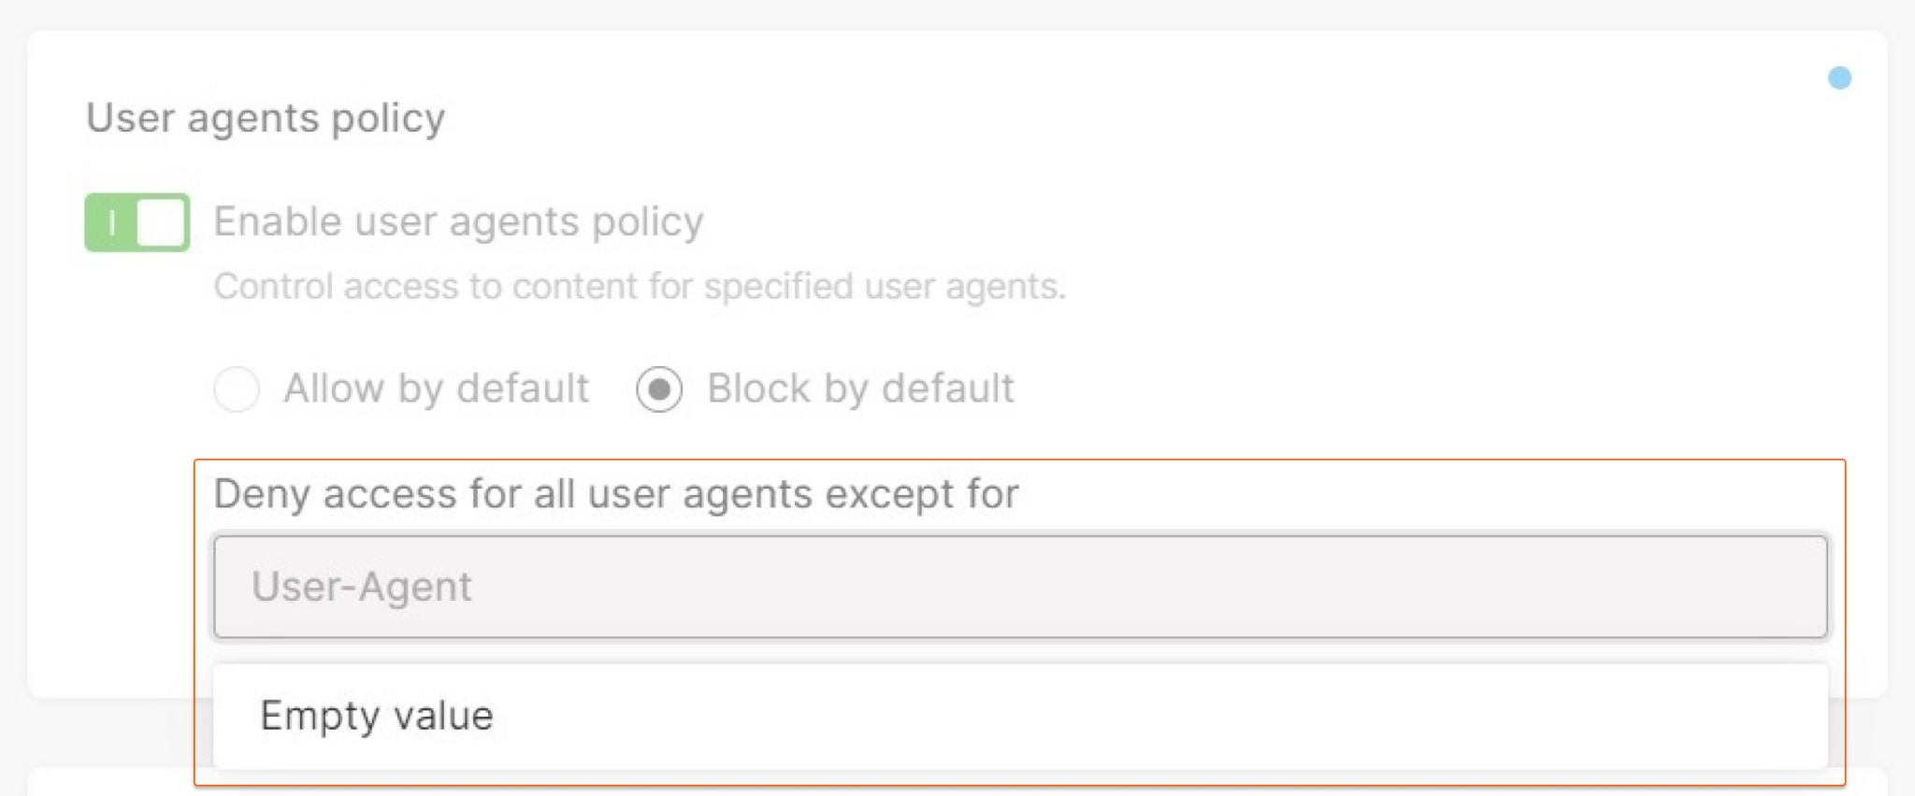This screenshot has height=796, width=1915.
Task: Click the Deny access for all user agents label
Action: pyautogui.click(x=616, y=493)
